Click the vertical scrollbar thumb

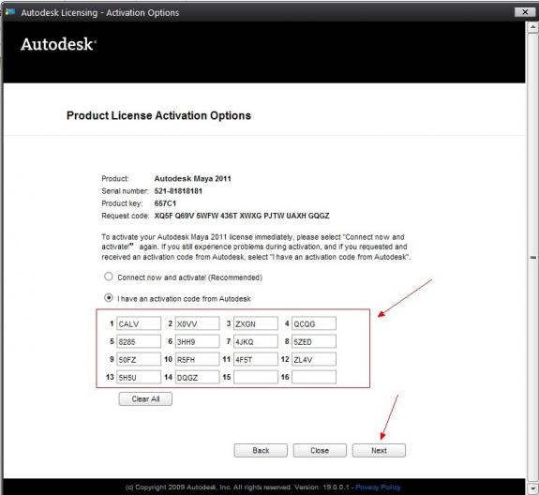pyautogui.click(x=532, y=257)
